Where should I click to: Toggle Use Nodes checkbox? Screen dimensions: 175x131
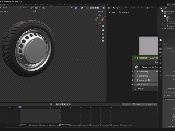(x=147, y=8)
